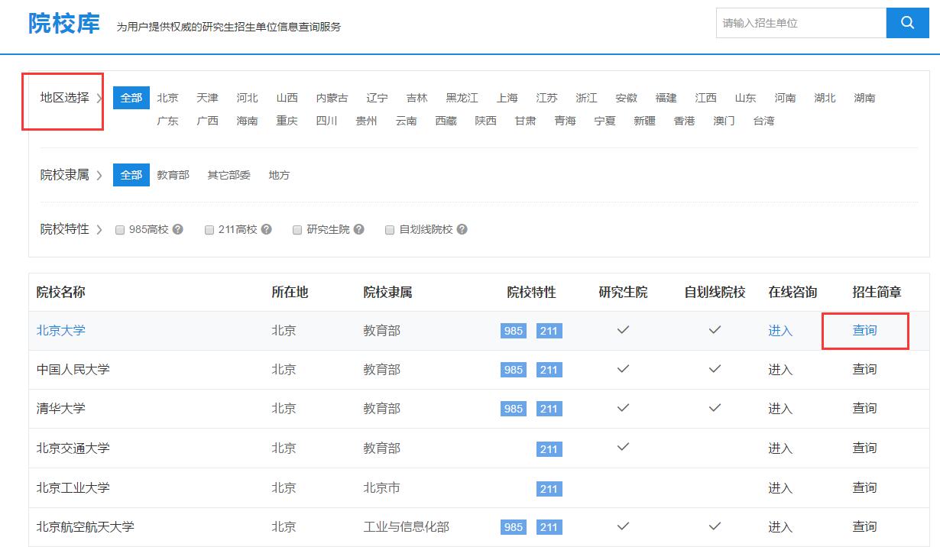Click 进入 for 北京工业大学 consultation
Screen dimensions: 940x547
point(780,487)
